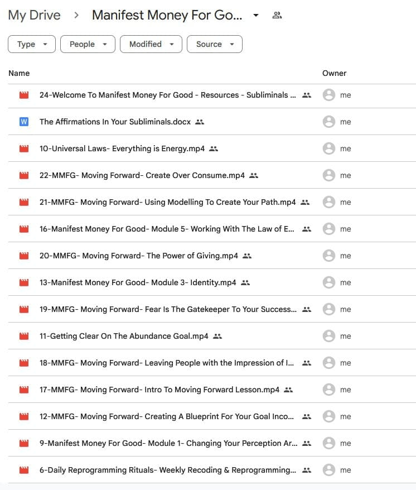Click owner avatar for 6-Daily Reprogramming Rituals row

329,470
